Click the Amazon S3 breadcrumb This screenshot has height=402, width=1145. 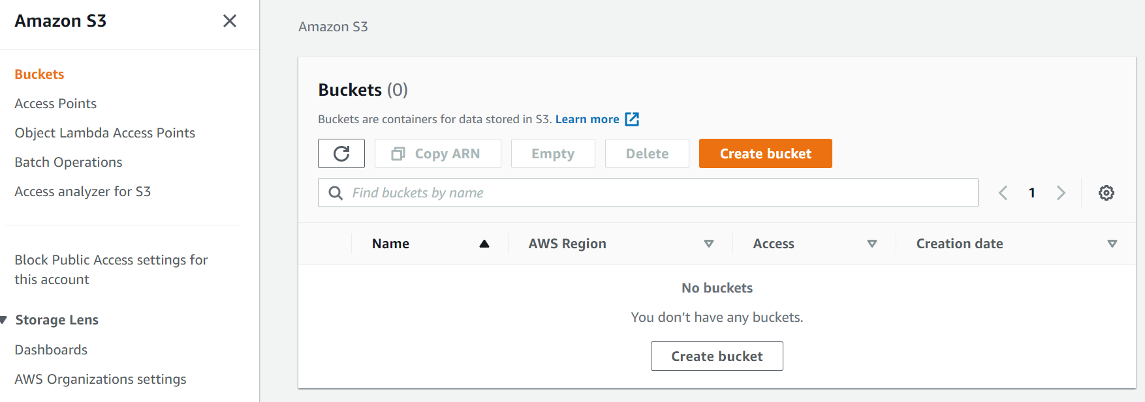coord(333,27)
